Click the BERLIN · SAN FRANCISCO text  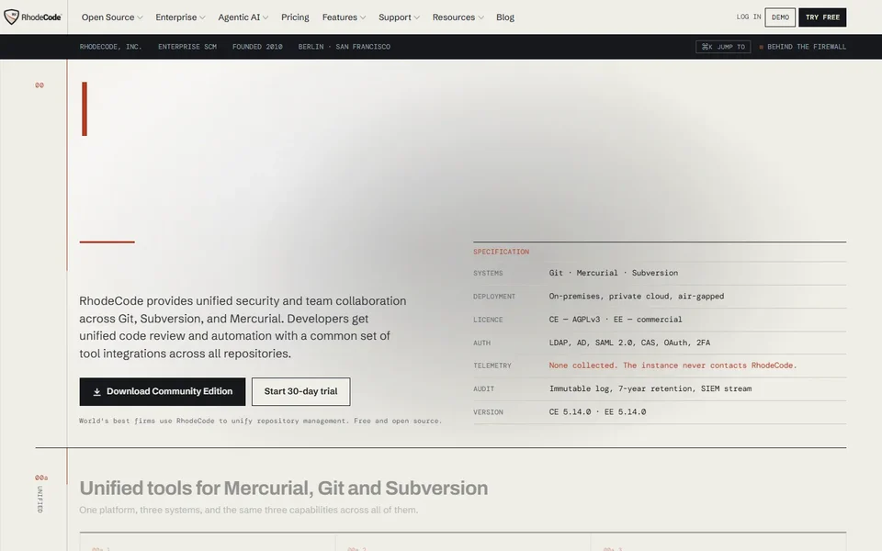click(345, 47)
